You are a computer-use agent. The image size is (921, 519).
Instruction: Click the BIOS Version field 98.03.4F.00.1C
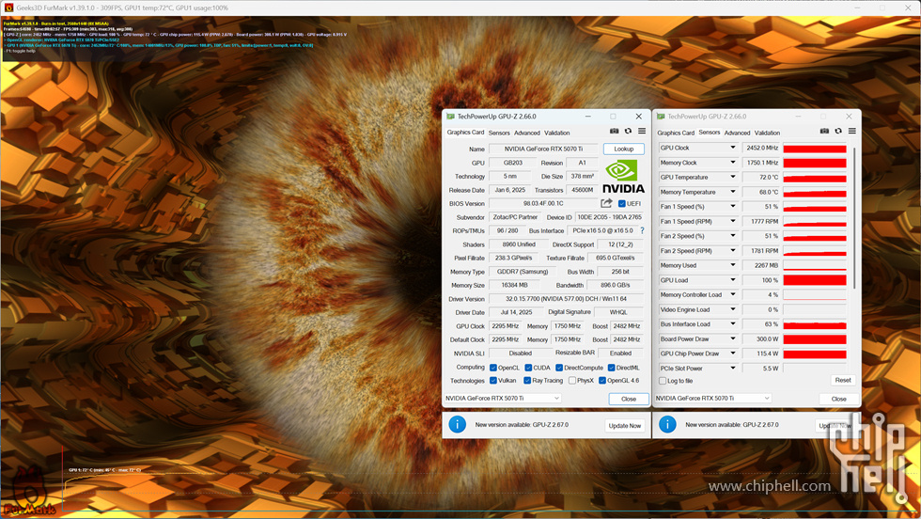pos(543,203)
